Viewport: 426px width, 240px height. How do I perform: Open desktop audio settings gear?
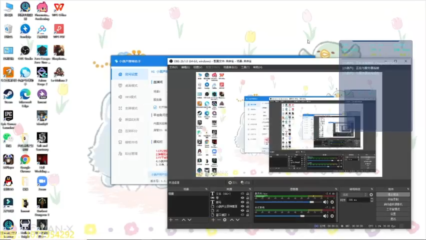332,216
